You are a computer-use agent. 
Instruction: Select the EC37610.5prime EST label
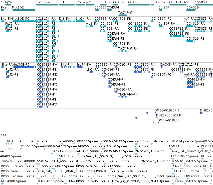(x=115, y=146)
